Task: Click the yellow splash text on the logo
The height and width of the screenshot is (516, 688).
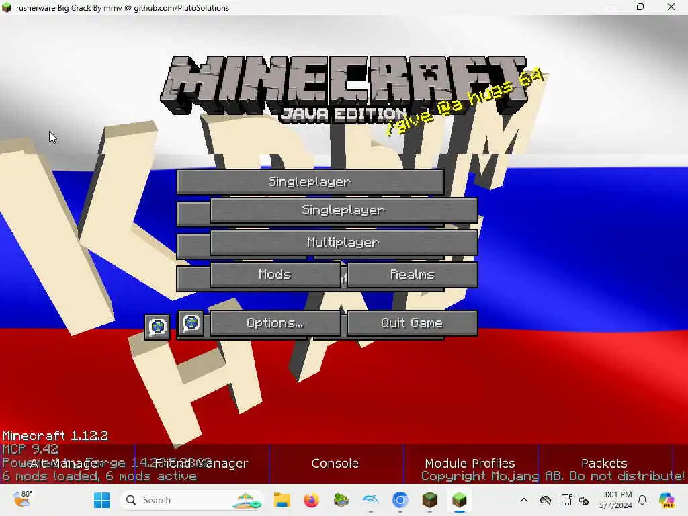Action: 465,102
